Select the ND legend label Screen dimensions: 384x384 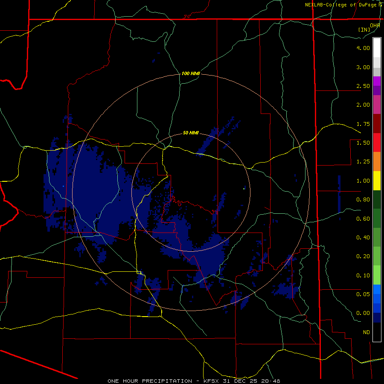[367, 332]
